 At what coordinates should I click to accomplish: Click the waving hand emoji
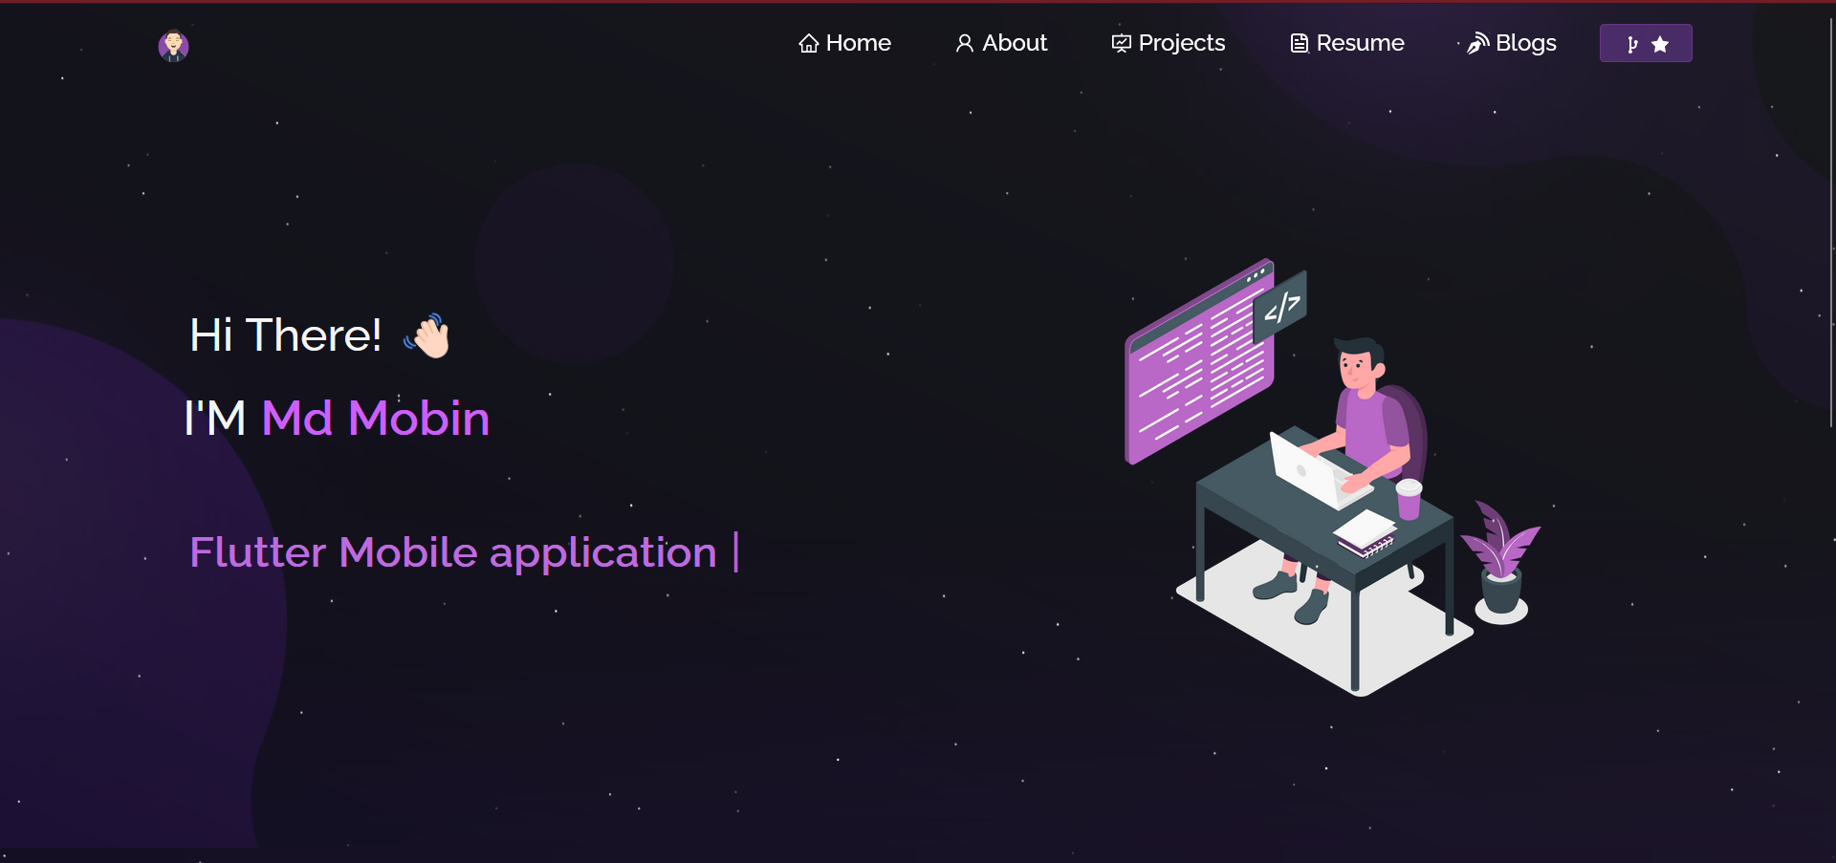(x=427, y=336)
